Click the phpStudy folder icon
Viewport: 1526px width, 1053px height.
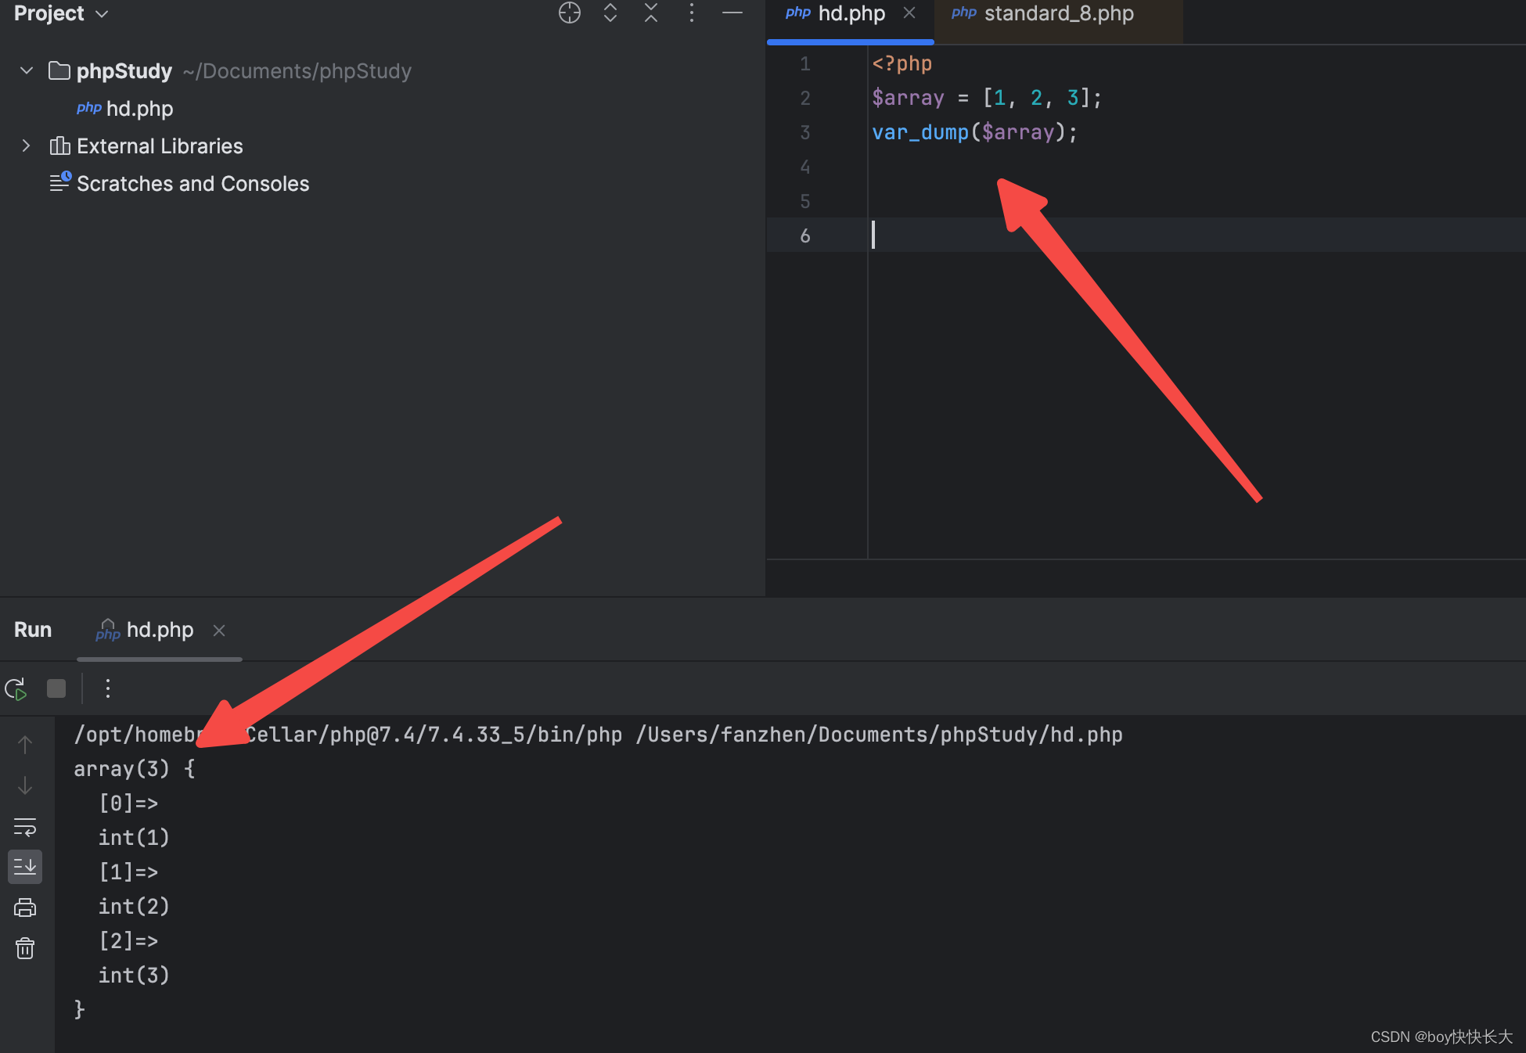(x=59, y=70)
